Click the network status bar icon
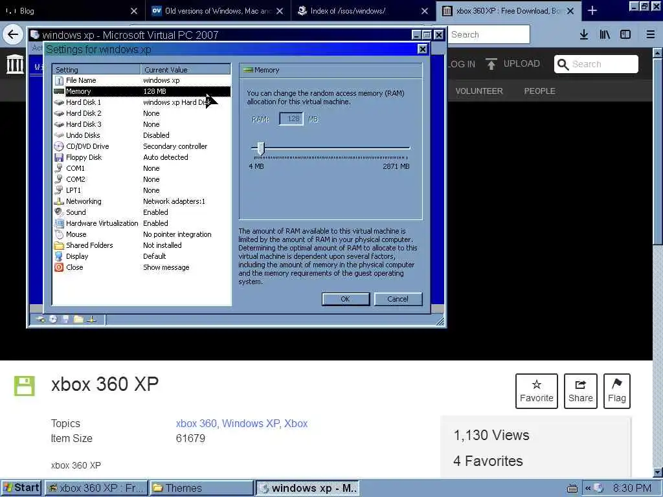Image resolution: width=663 pixels, height=497 pixels. pos(91,319)
